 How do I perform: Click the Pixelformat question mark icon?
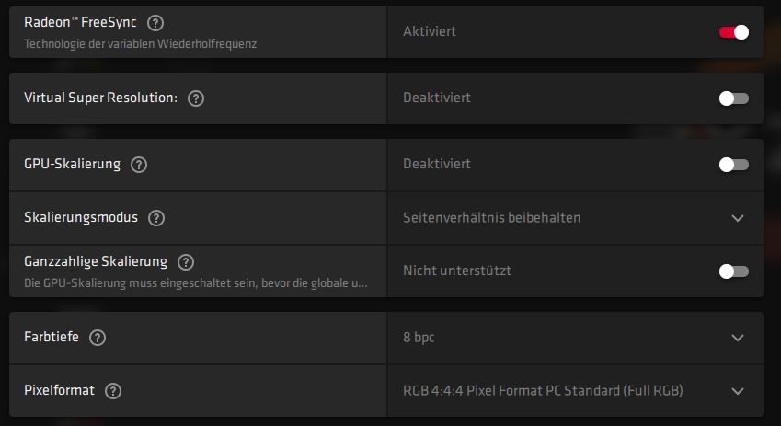click(113, 391)
